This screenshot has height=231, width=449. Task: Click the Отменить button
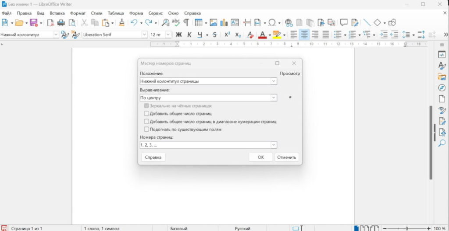point(287,157)
